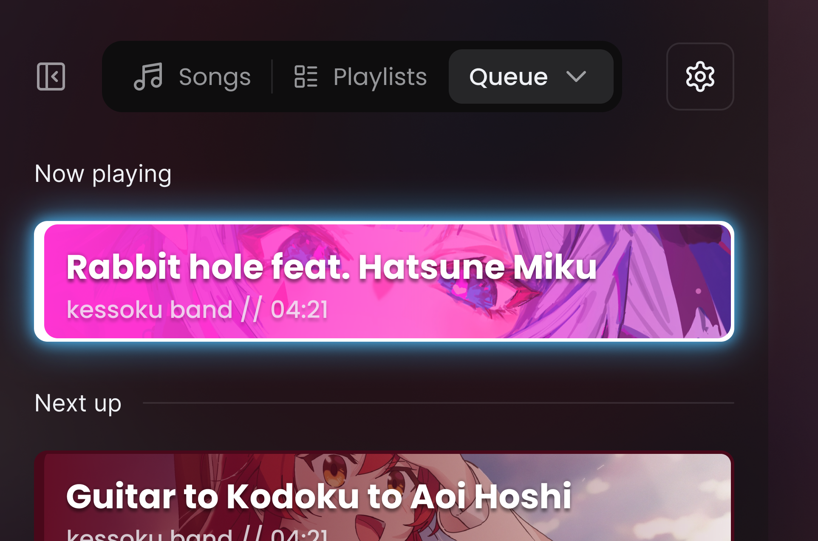Select the Queue tab label
The width and height of the screenshot is (818, 541).
(x=508, y=77)
